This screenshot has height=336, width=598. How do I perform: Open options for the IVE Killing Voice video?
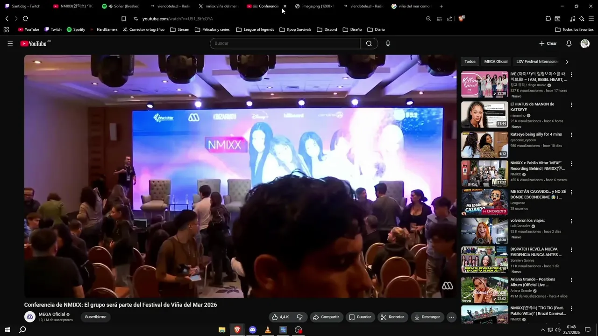[571, 75]
